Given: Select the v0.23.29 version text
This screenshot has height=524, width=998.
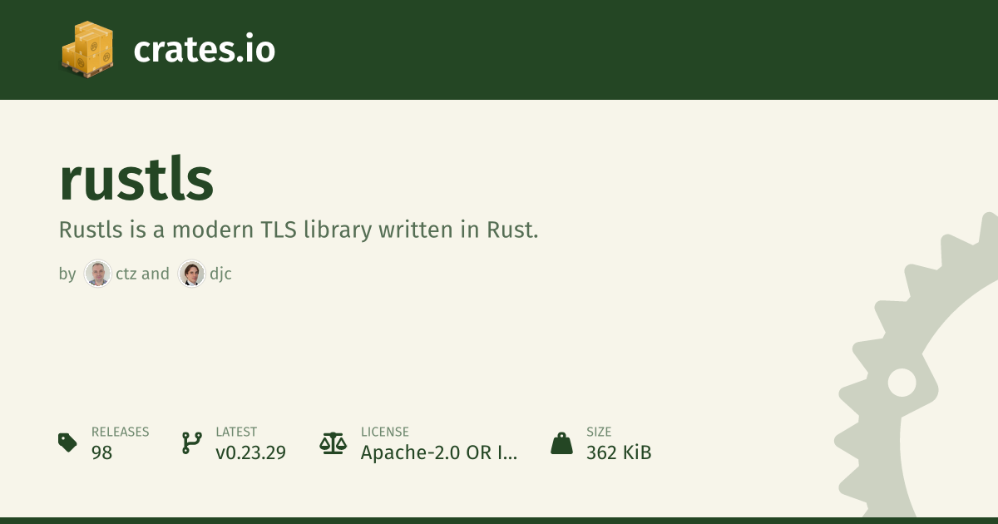Looking at the screenshot, I should (250, 453).
